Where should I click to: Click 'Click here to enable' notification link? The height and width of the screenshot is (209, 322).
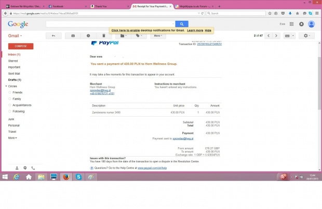126,31
